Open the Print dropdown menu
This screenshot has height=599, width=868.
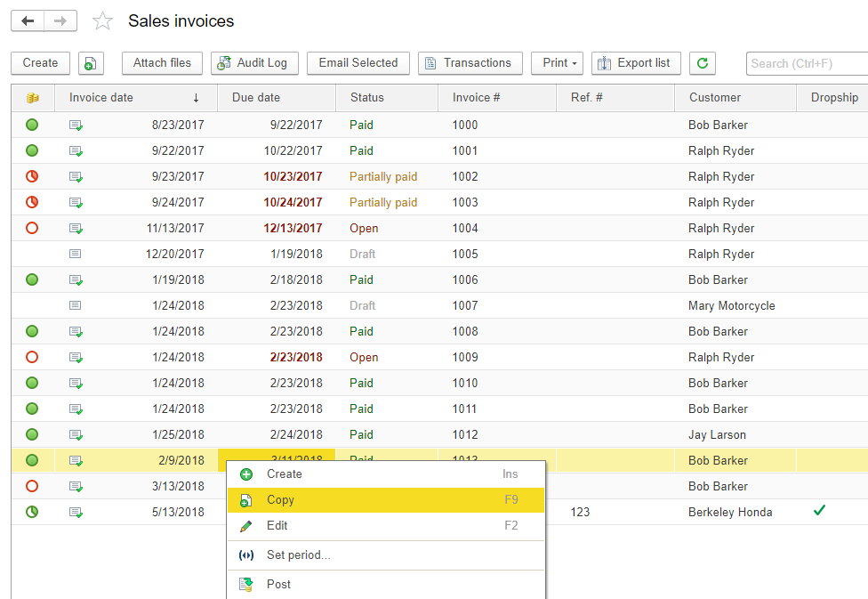click(x=558, y=63)
